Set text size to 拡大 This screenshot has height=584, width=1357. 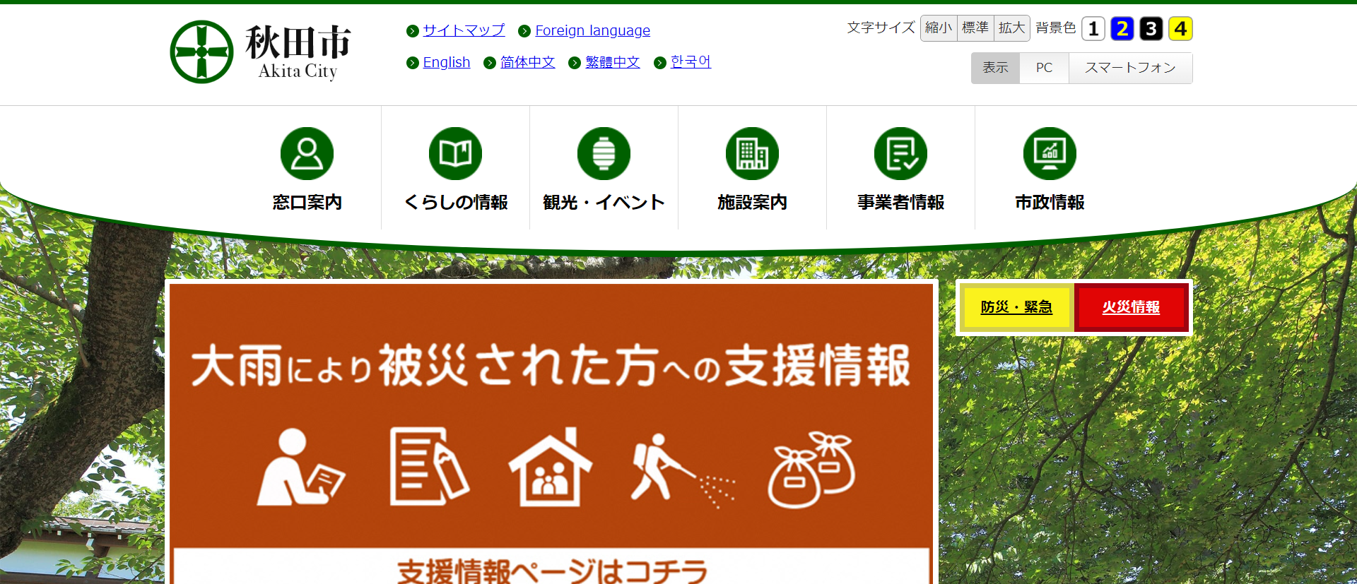pos(1012,28)
